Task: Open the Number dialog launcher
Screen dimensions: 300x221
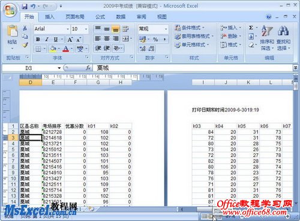Action: 167,57
